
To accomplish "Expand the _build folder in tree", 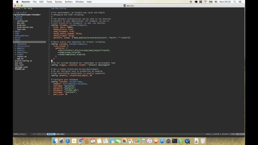I will 19,17.
